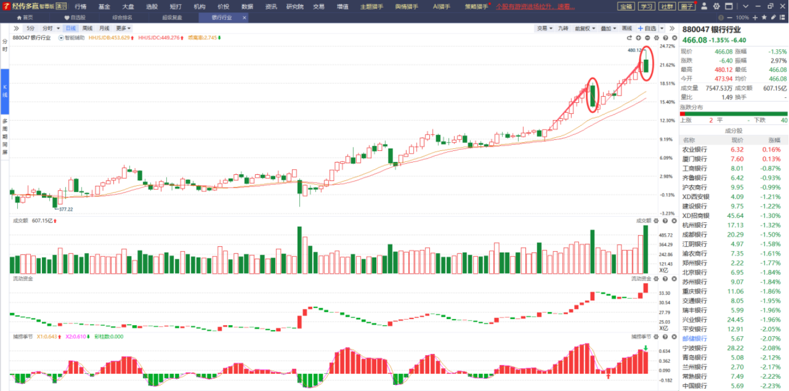Open the 大盘 menu
The width and height of the screenshot is (789, 391).
click(x=128, y=7)
